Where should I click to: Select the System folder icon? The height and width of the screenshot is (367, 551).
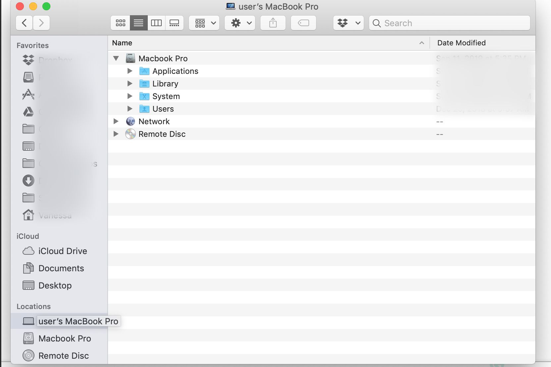[144, 96]
